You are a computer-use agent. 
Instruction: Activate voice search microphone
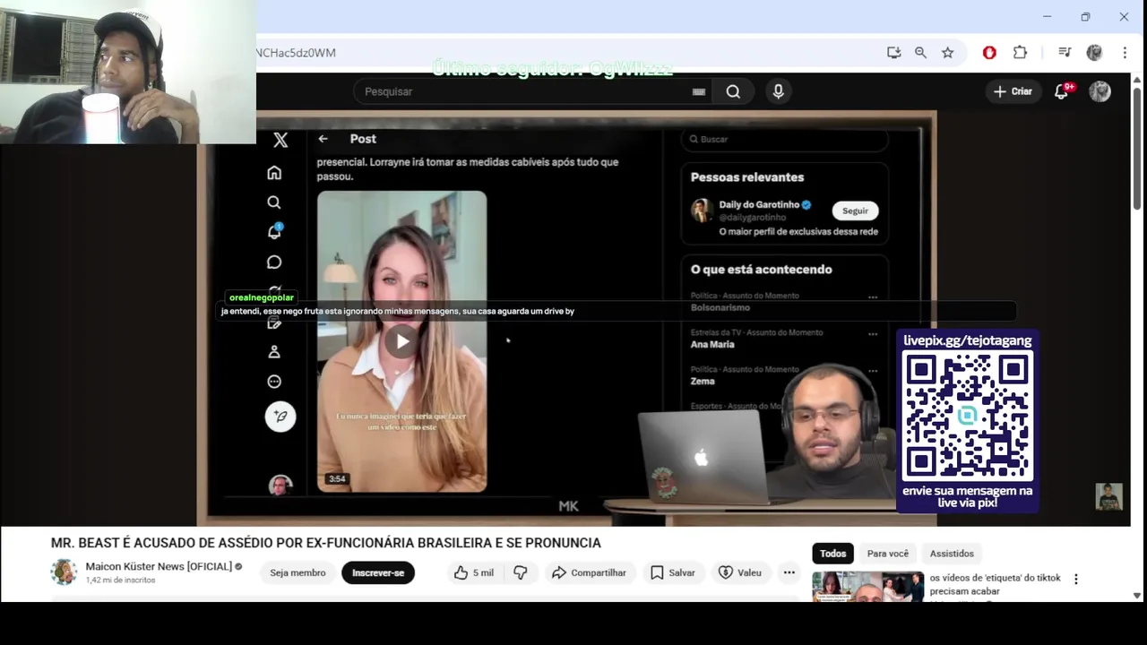point(778,91)
